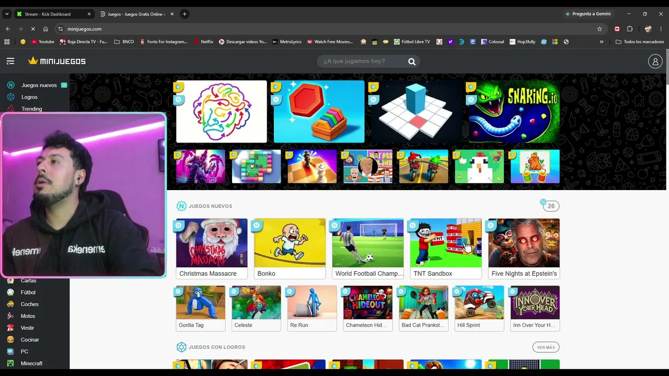Open the Netflix bookmark
Image resolution: width=669 pixels, height=376 pixels.
point(203,42)
